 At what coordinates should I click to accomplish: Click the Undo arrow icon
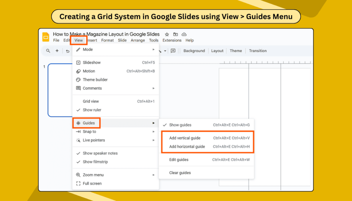coord(67,50)
